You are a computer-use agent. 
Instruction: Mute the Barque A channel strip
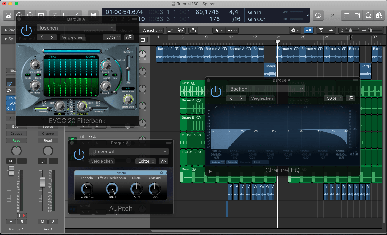[11, 222]
